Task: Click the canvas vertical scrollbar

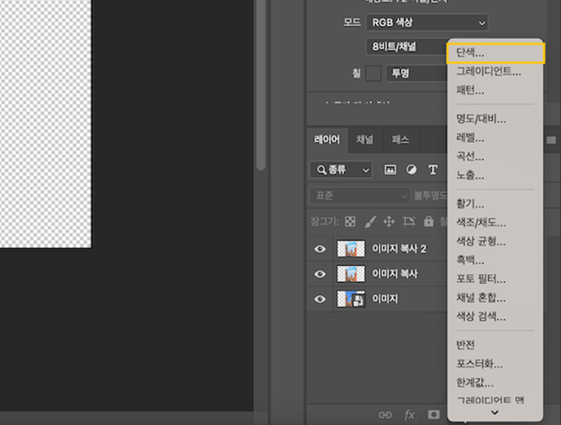Action: point(261,84)
